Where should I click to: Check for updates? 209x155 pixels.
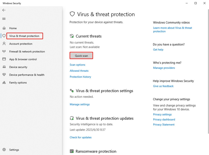pos(81,137)
